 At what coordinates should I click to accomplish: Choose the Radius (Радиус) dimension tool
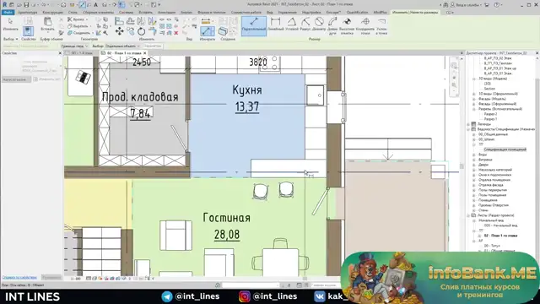(305, 24)
